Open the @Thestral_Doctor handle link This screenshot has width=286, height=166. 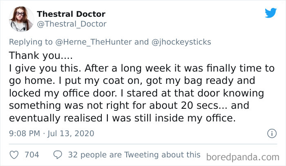71,24
